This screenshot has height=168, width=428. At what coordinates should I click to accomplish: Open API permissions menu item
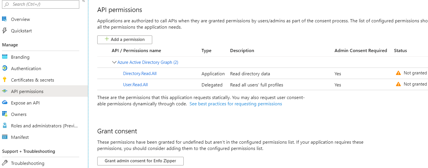point(27,91)
